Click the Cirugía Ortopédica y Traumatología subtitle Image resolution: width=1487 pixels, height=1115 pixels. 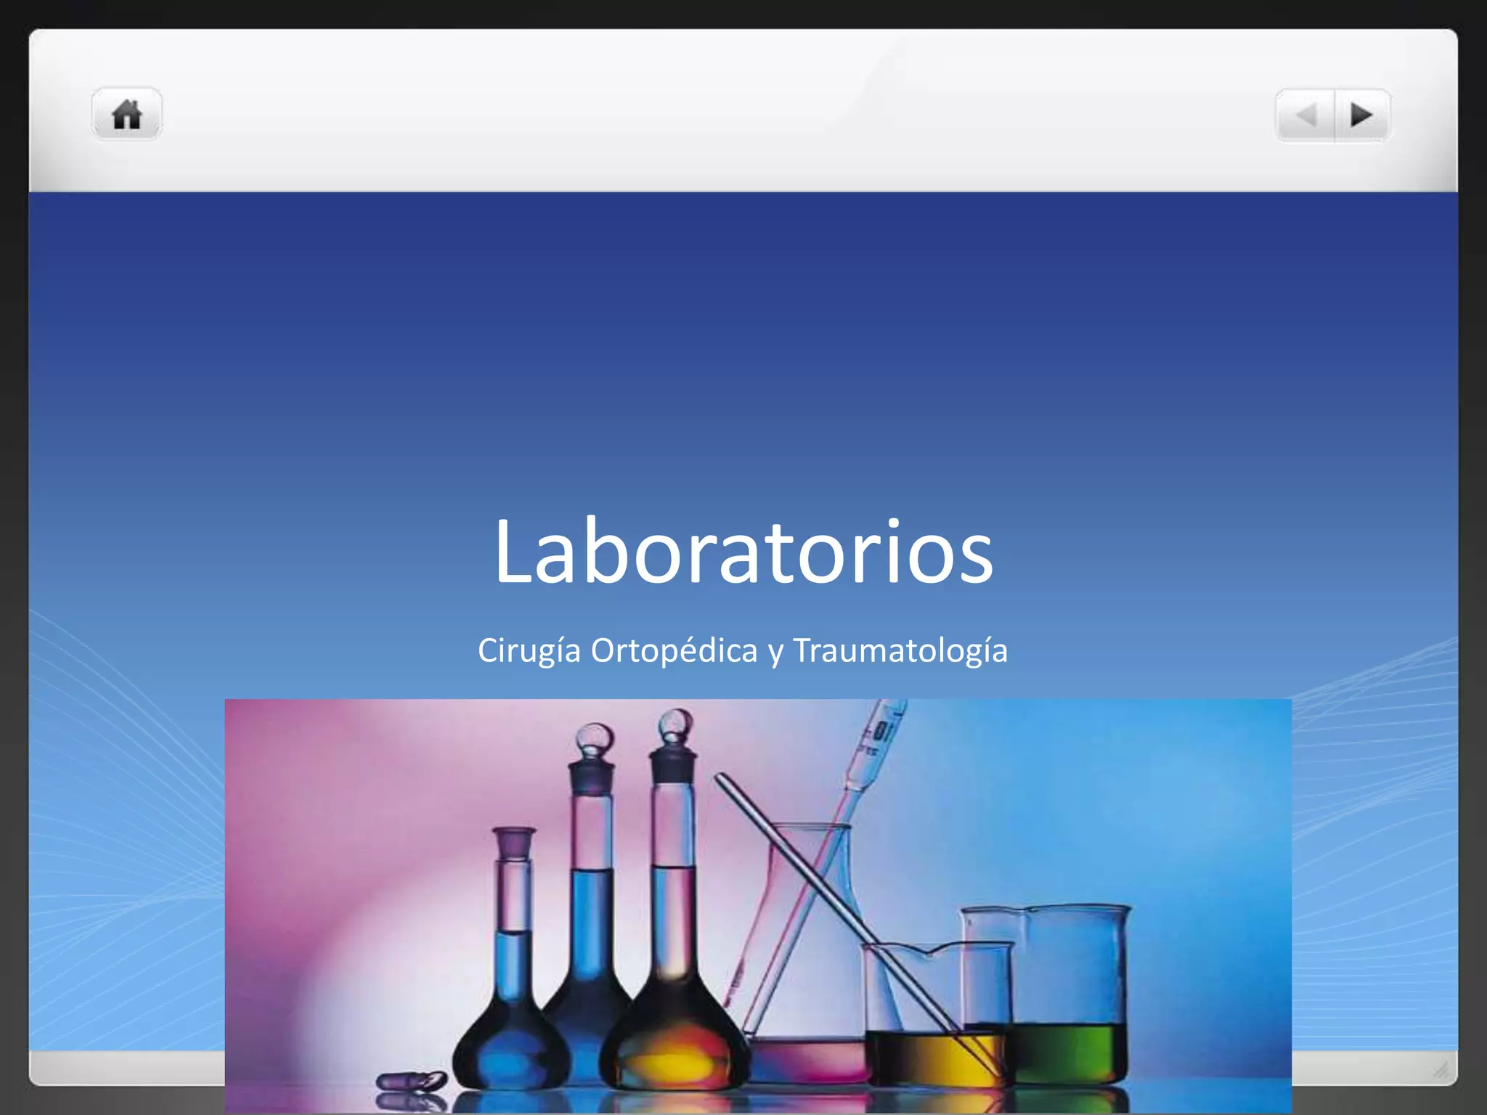point(742,650)
